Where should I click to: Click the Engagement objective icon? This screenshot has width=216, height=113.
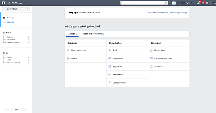[x=110, y=59]
